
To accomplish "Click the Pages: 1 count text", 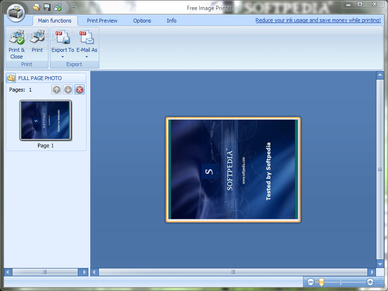I will coord(20,90).
